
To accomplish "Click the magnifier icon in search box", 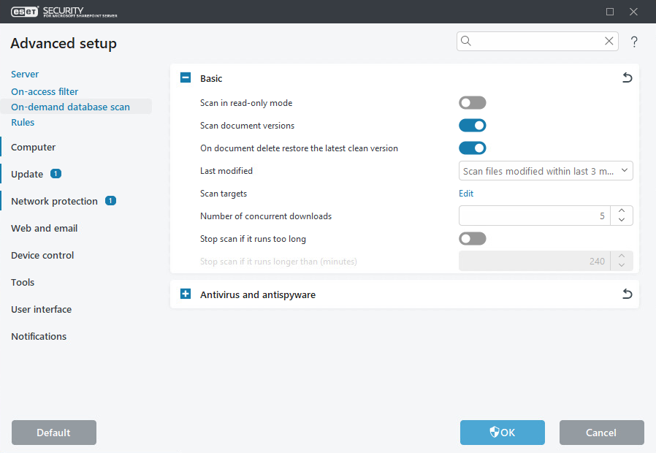I will coord(466,41).
